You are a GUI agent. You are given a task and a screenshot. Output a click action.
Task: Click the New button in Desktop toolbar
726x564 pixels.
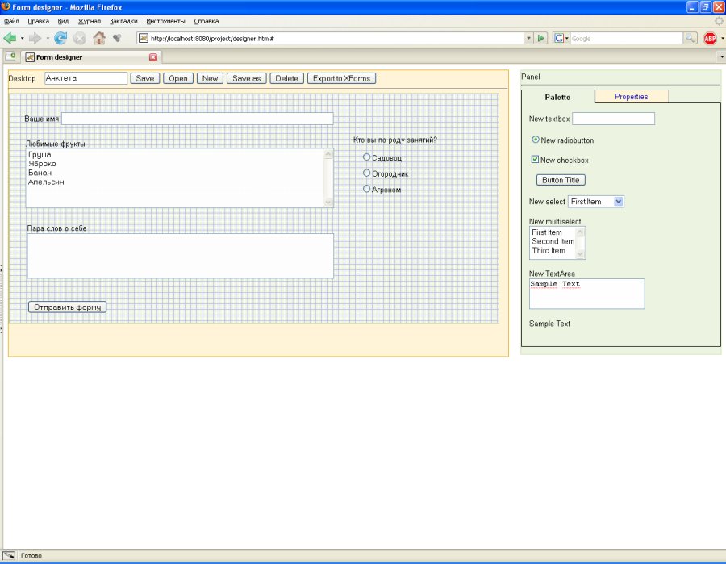pos(210,78)
